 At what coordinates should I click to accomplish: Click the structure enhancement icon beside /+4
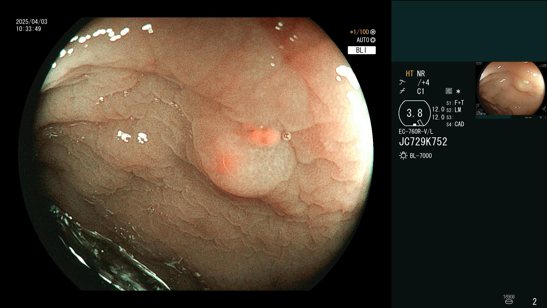(402, 82)
